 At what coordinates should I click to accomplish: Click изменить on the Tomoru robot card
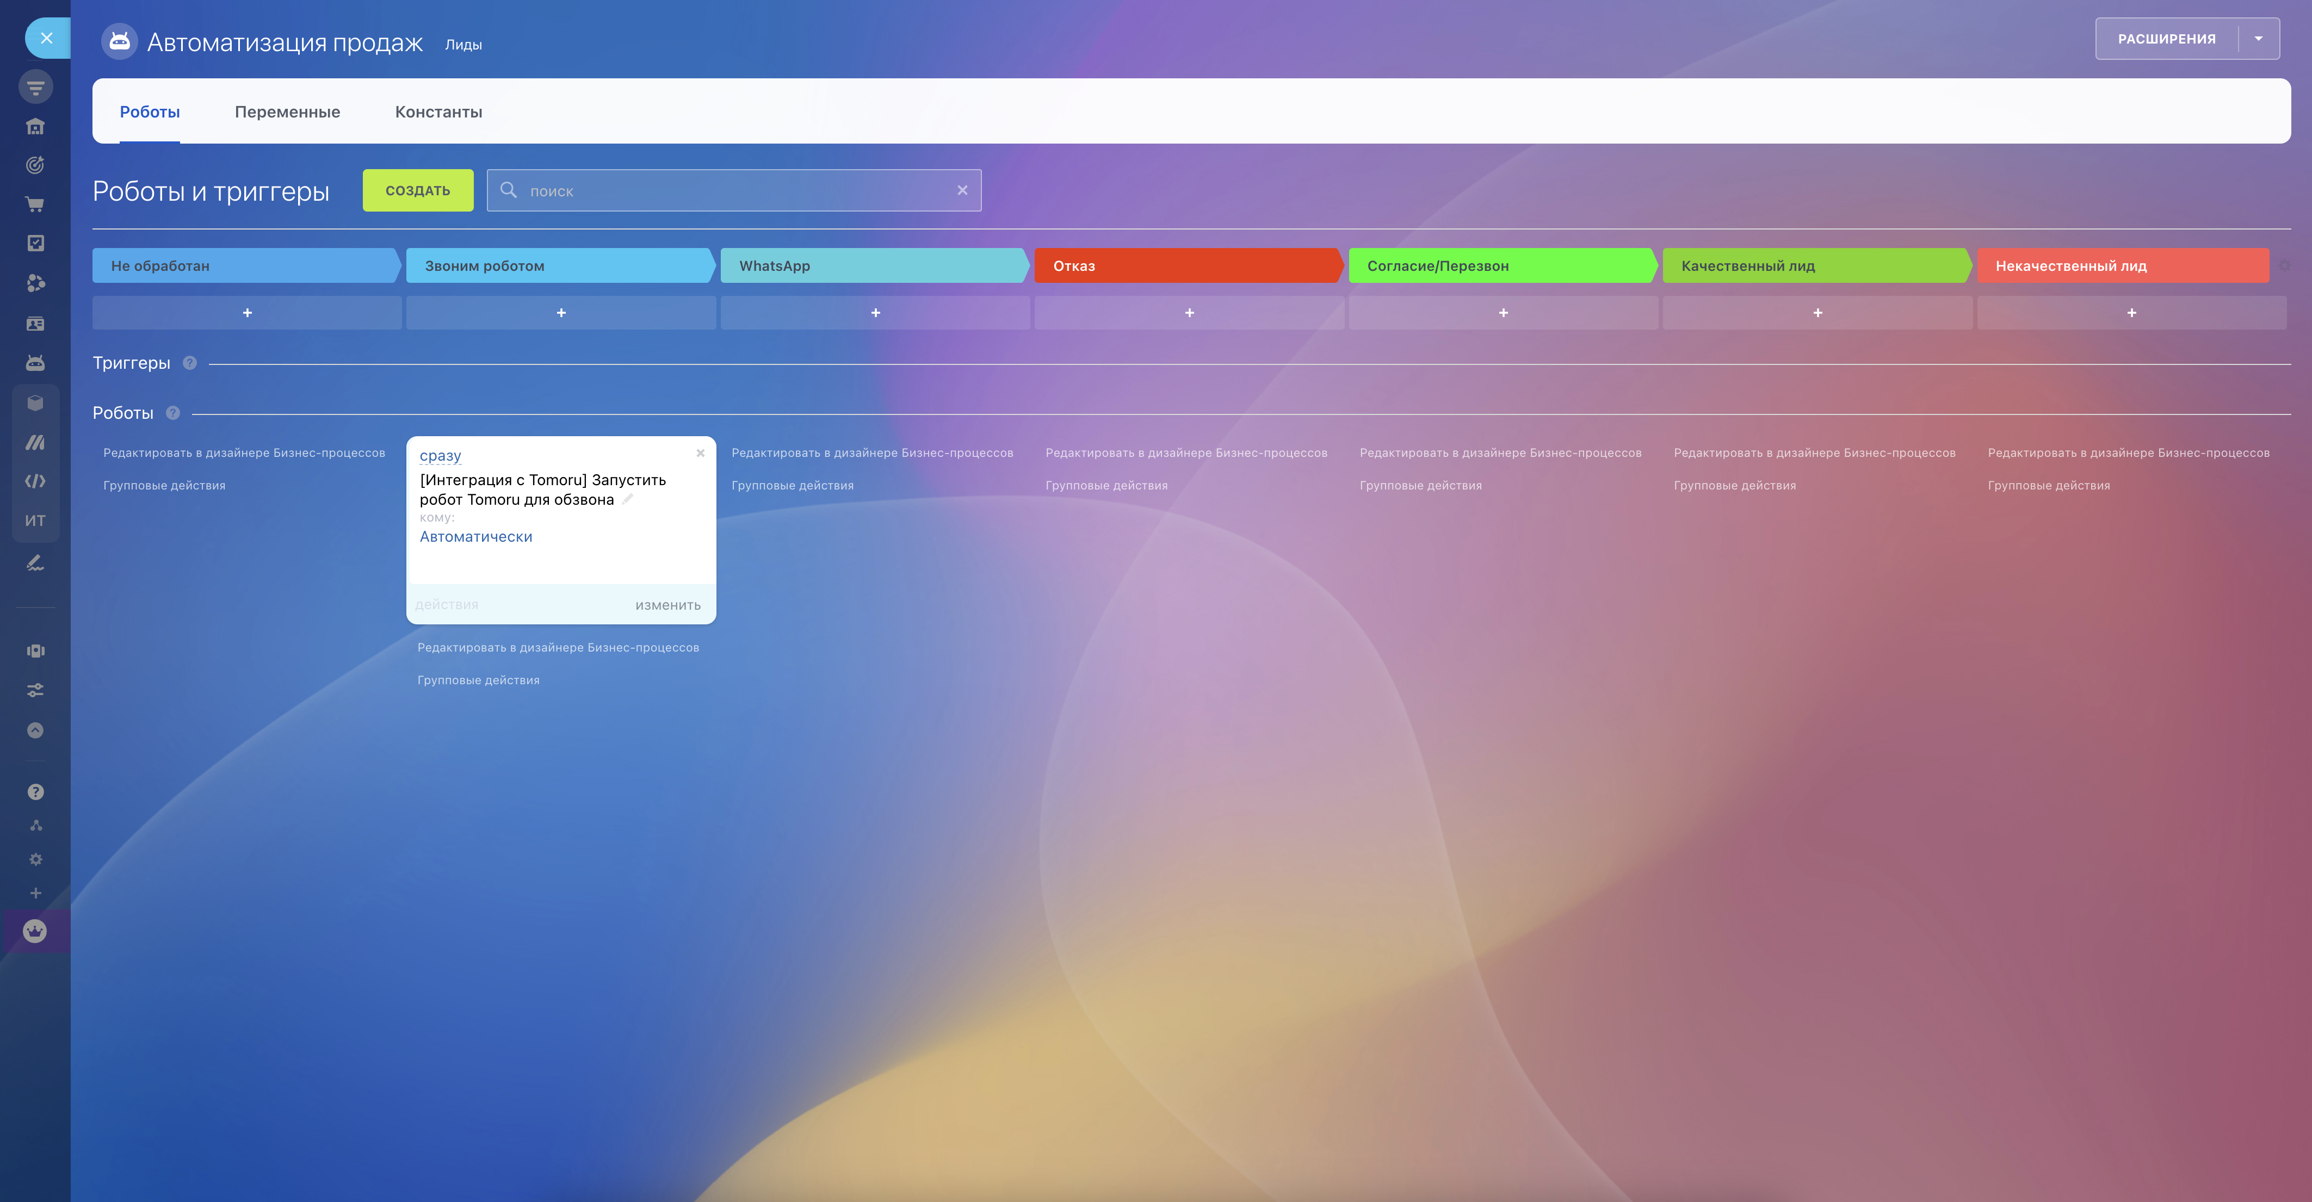point(667,605)
